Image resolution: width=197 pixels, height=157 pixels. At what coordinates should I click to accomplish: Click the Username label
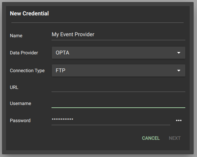click(x=20, y=103)
